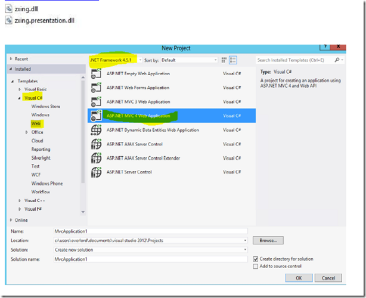Expand the Online section

[11, 220]
